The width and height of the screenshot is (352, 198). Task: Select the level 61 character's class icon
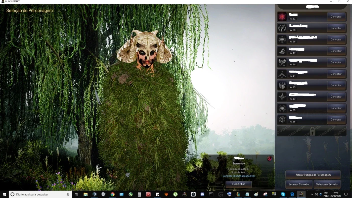(x=282, y=17)
